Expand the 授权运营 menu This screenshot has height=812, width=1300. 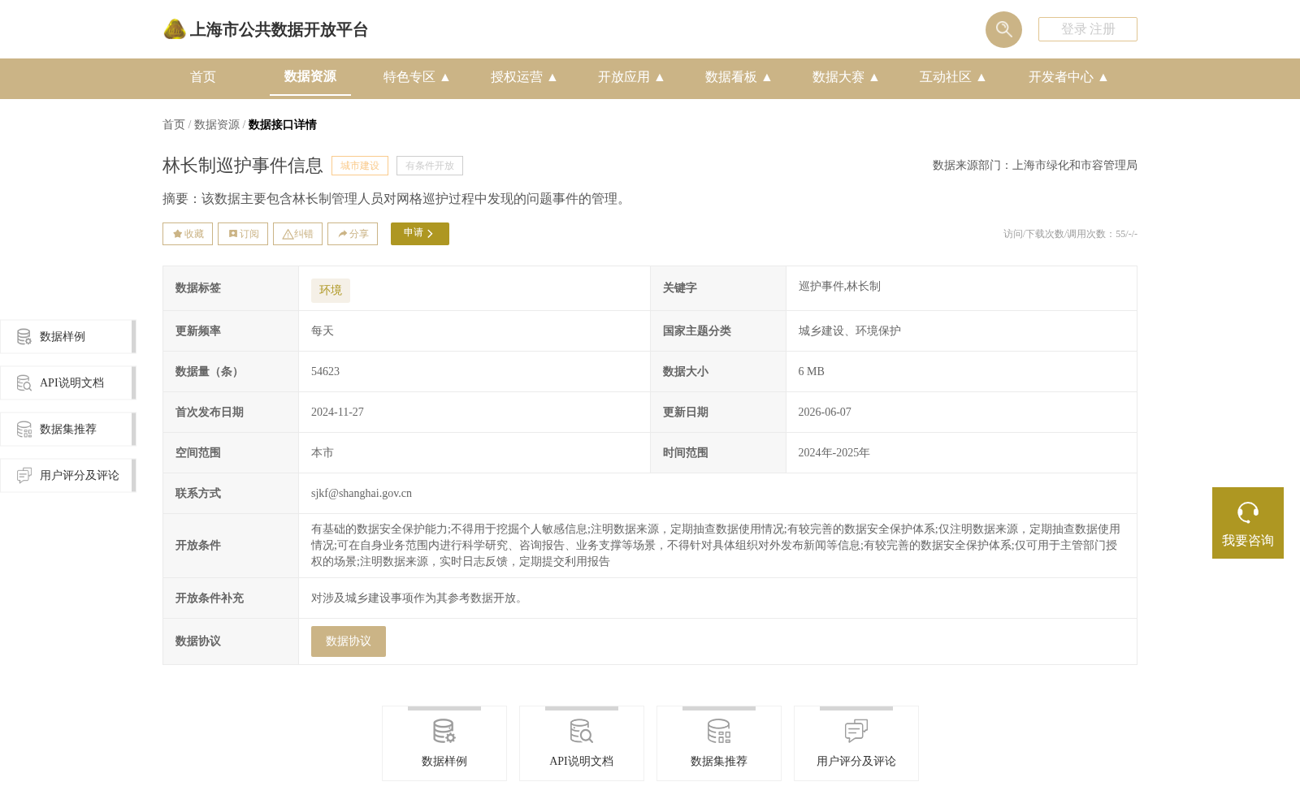pos(523,77)
